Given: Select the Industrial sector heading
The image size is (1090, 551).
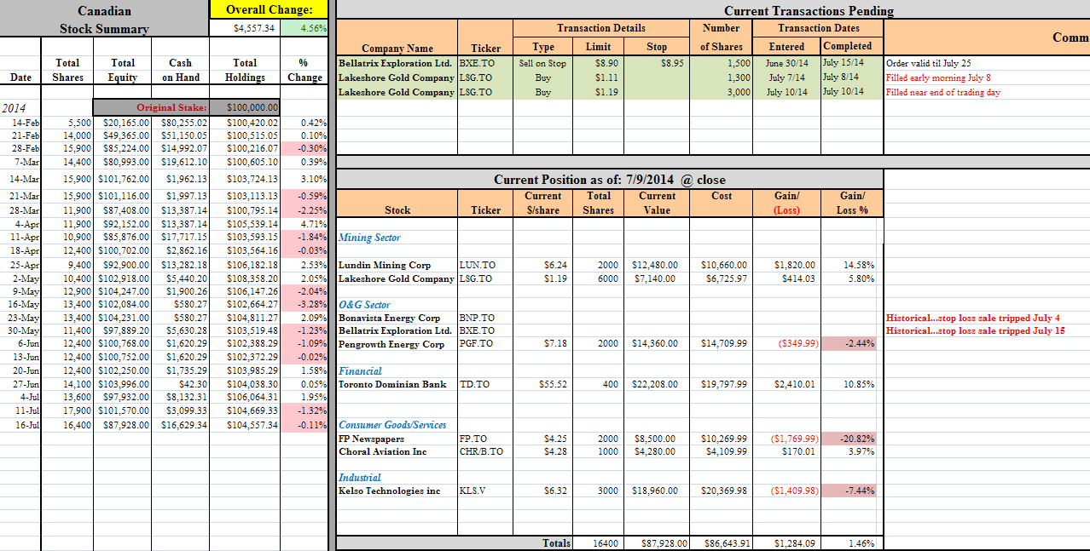Looking at the screenshot, I should (x=359, y=478).
